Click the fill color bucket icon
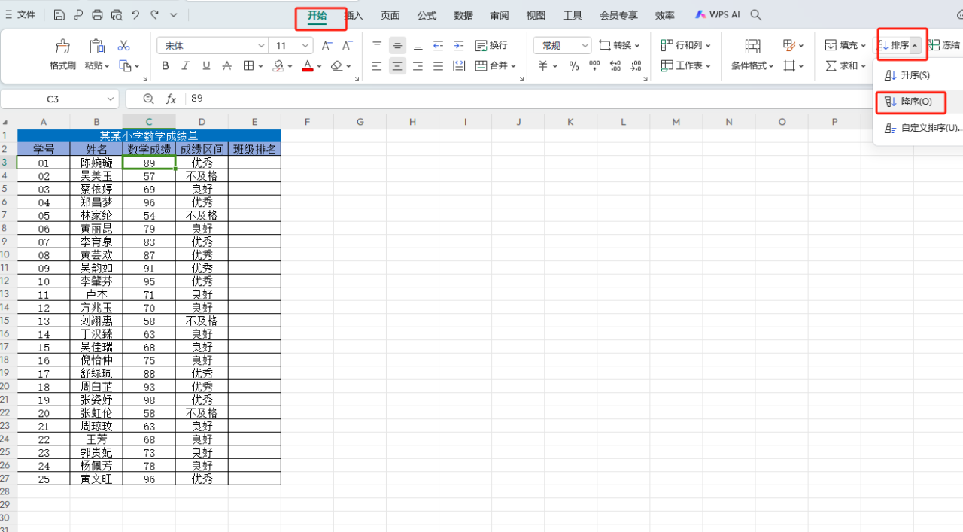963x532 pixels. (278, 66)
